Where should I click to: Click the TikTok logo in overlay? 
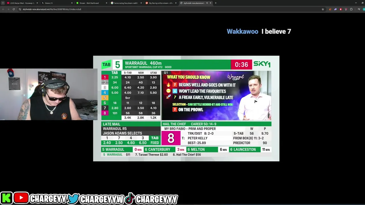tap(129, 198)
